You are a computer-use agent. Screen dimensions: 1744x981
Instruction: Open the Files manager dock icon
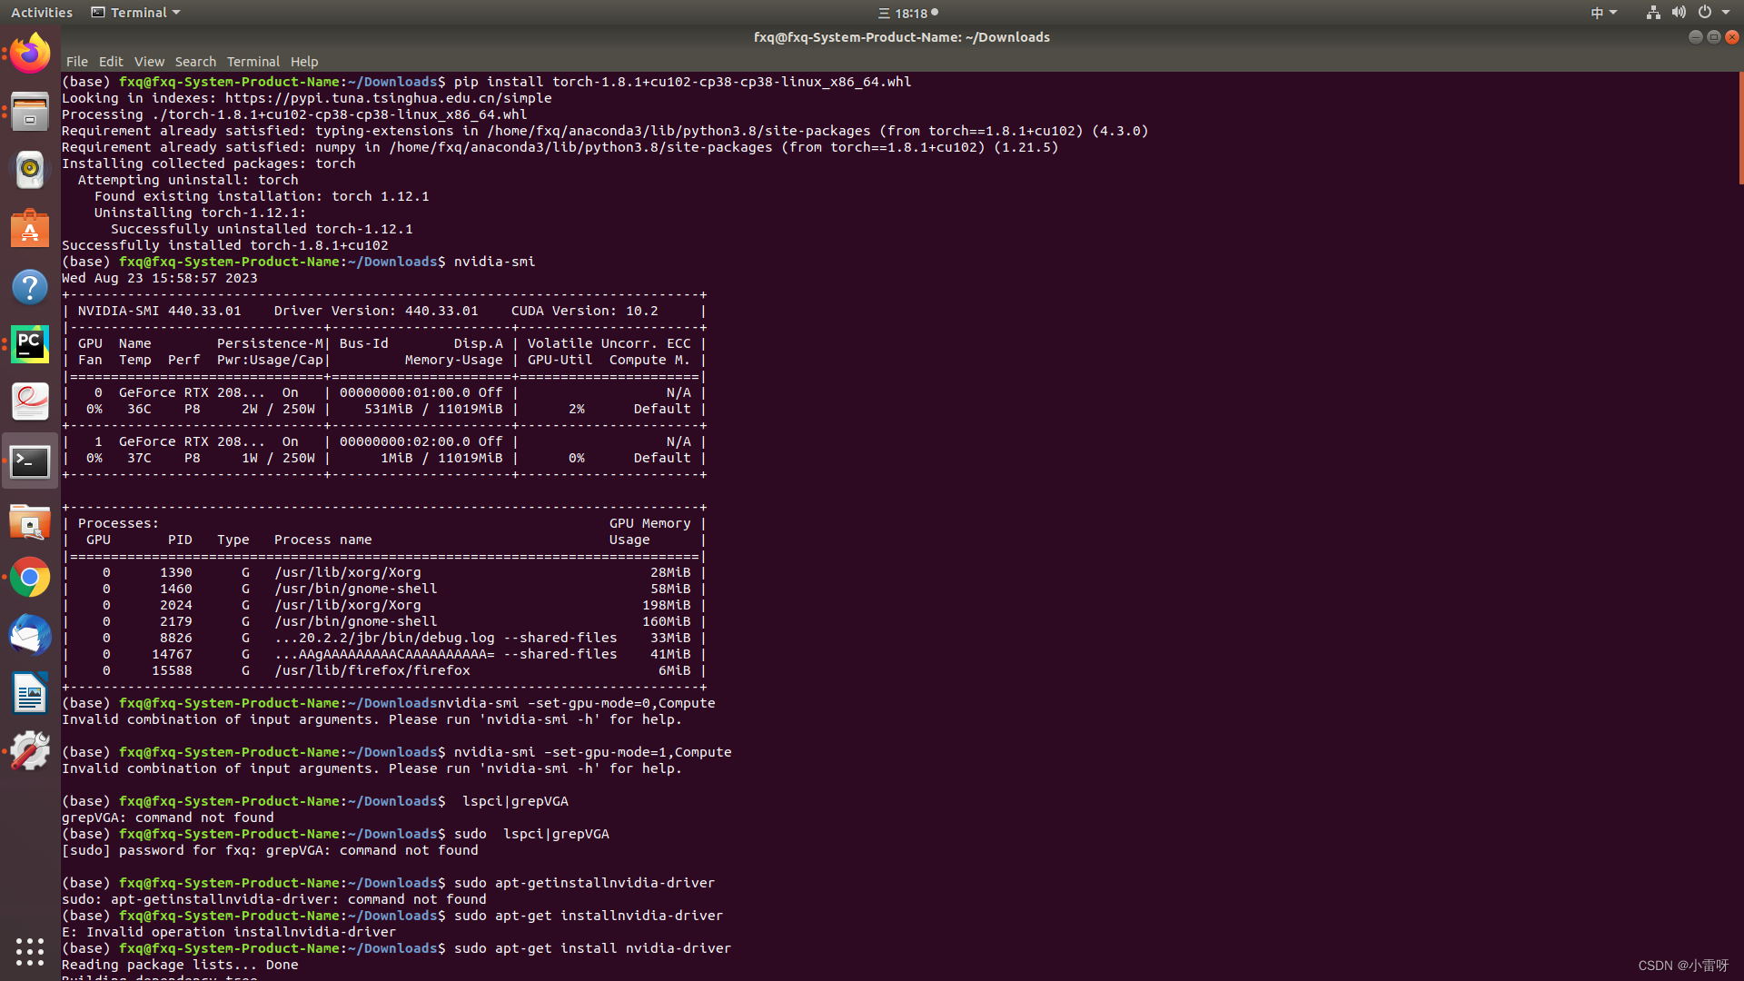point(30,112)
